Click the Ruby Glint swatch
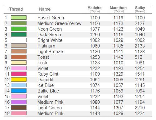The width and height of the screenshot is (156, 120). tap(19, 74)
